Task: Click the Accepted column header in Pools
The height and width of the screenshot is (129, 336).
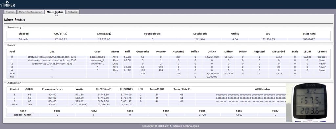Action: (x=178, y=51)
